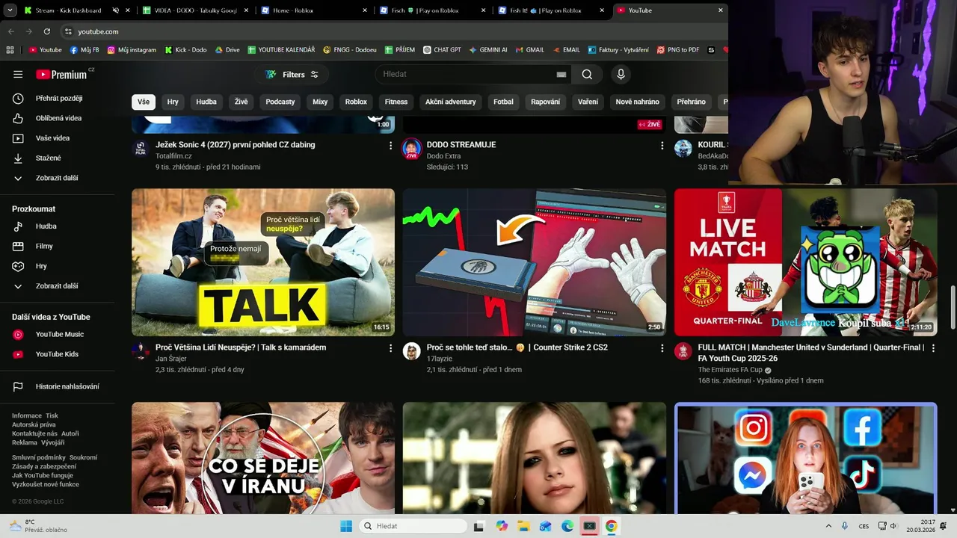Open GEMINI AI bookmark
The width and height of the screenshot is (957, 538).
488,50
